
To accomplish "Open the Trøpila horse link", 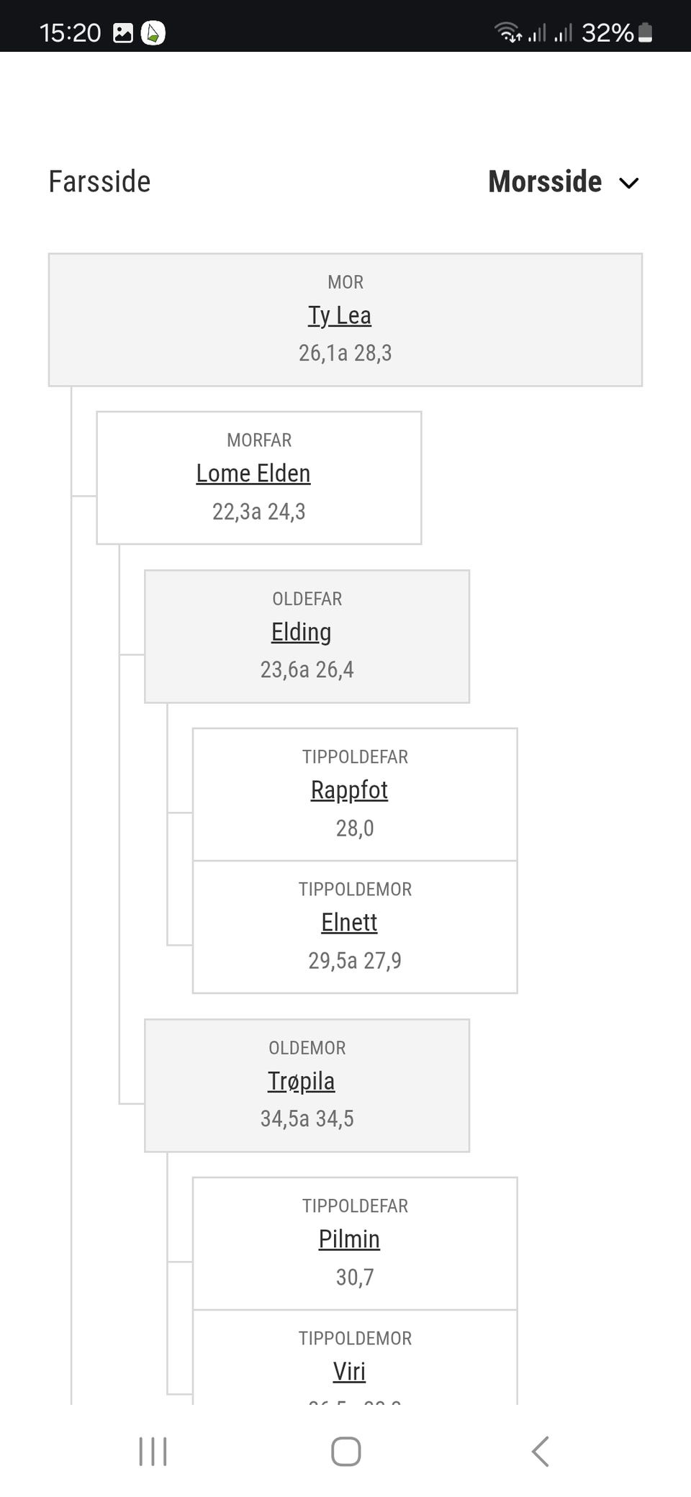I will click(301, 1081).
